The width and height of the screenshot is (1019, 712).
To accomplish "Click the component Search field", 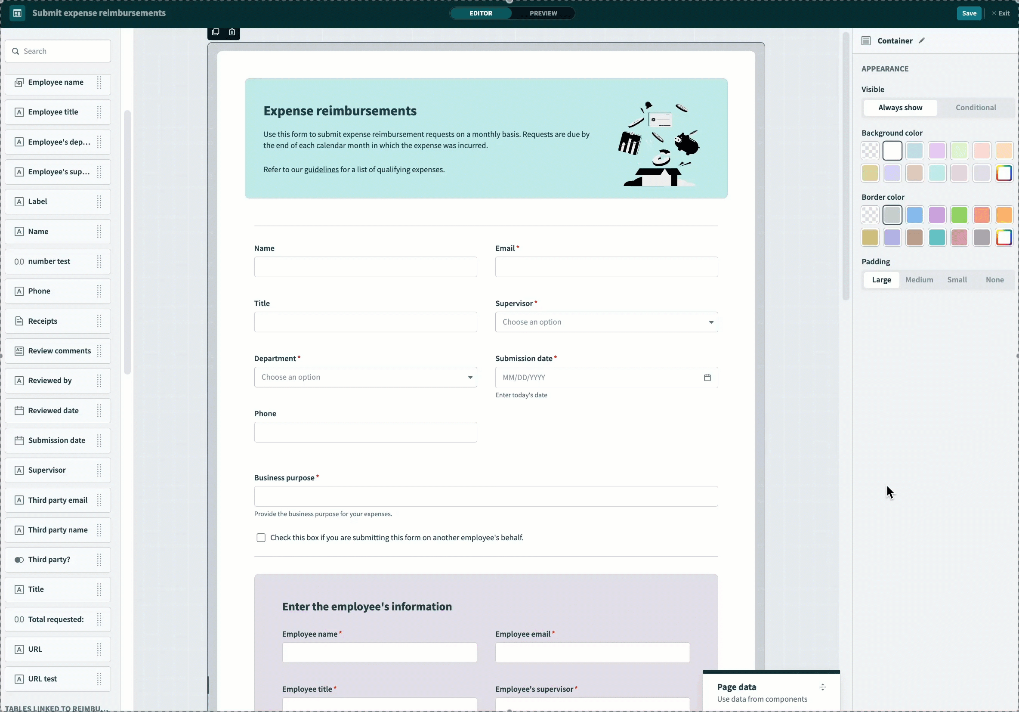I will pyautogui.click(x=58, y=51).
